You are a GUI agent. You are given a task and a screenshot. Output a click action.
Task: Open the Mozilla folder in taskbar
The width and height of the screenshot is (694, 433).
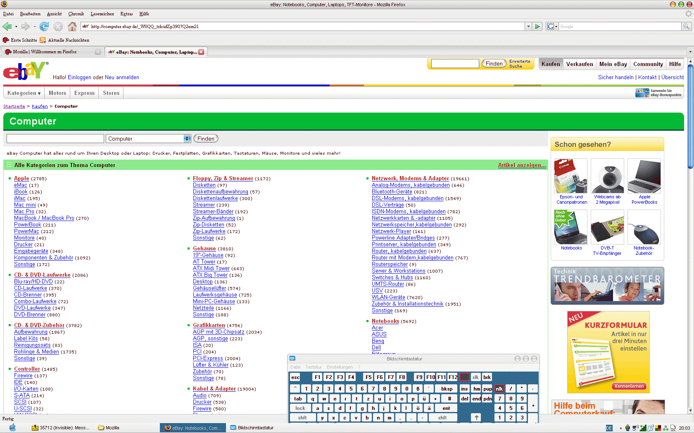click(109, 428)
